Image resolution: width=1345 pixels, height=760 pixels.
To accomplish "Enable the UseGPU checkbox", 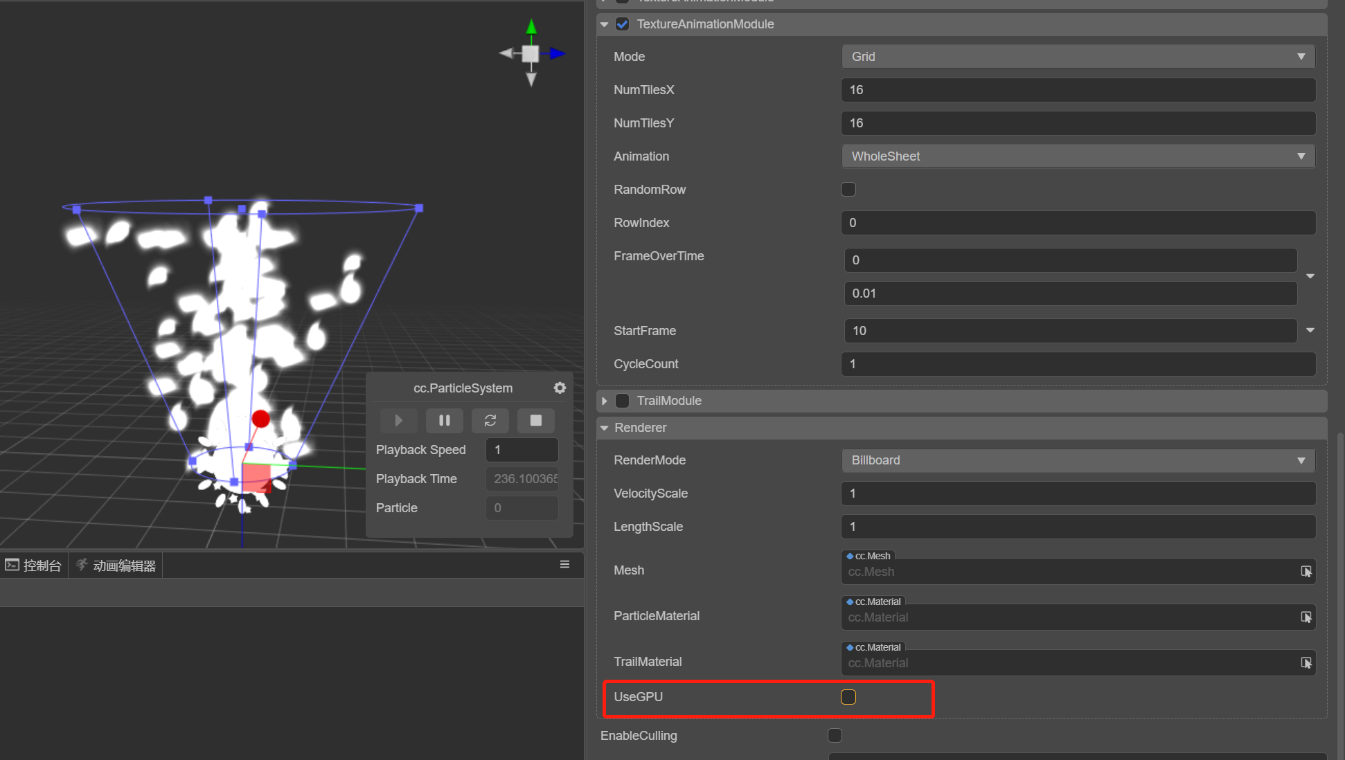I will click(x=848, y=697).
